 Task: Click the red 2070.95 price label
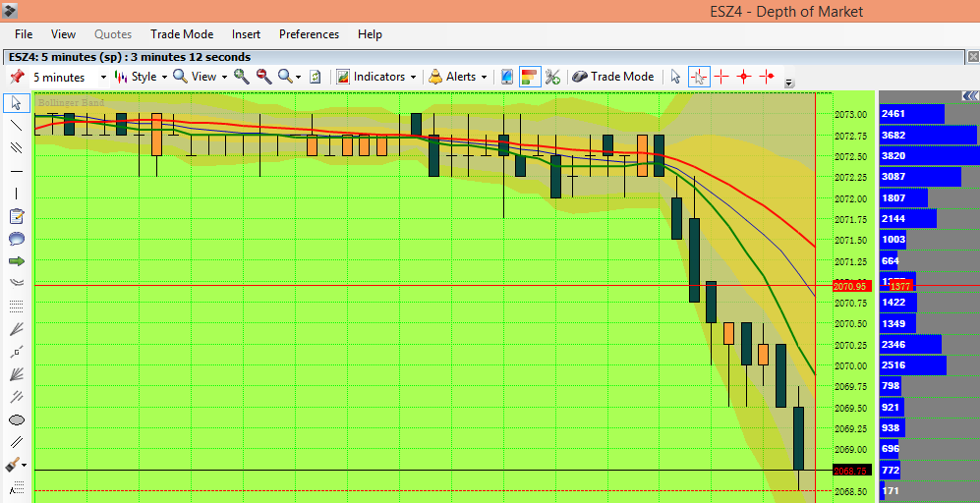(x=850, y=286)
